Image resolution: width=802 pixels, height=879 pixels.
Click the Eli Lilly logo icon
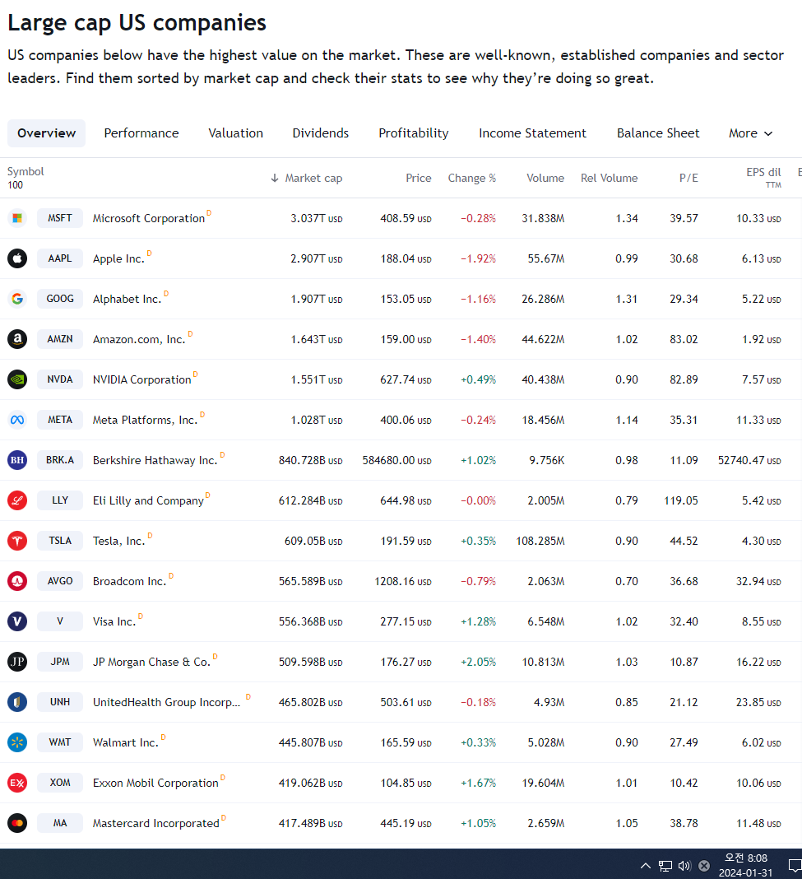[17, 500]
